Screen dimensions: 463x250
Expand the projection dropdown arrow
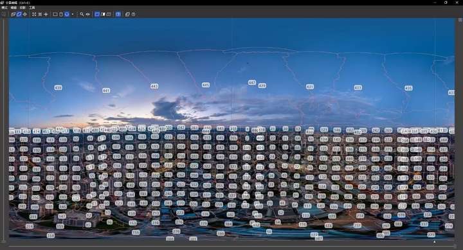73,14
